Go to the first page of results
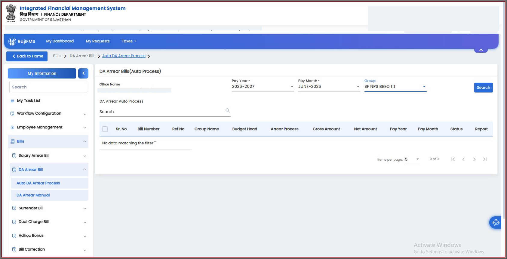Screen dimensions: 507x259 pos(453,159)
